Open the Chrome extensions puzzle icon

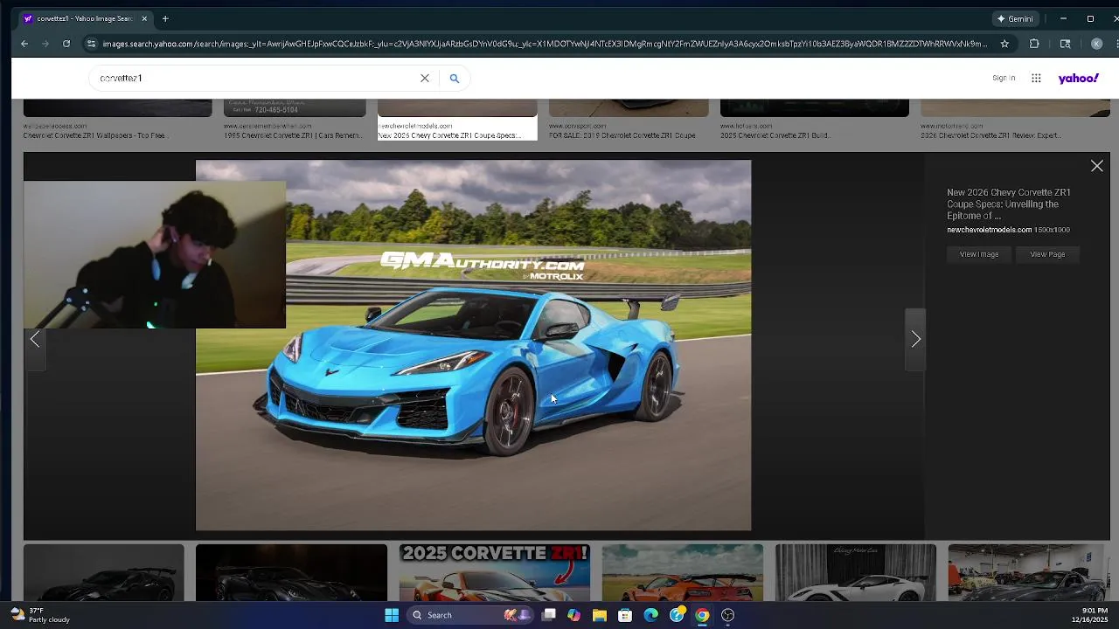[1034, 44]
